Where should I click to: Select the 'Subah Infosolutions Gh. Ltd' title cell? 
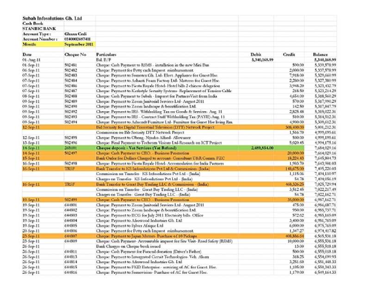52,18
